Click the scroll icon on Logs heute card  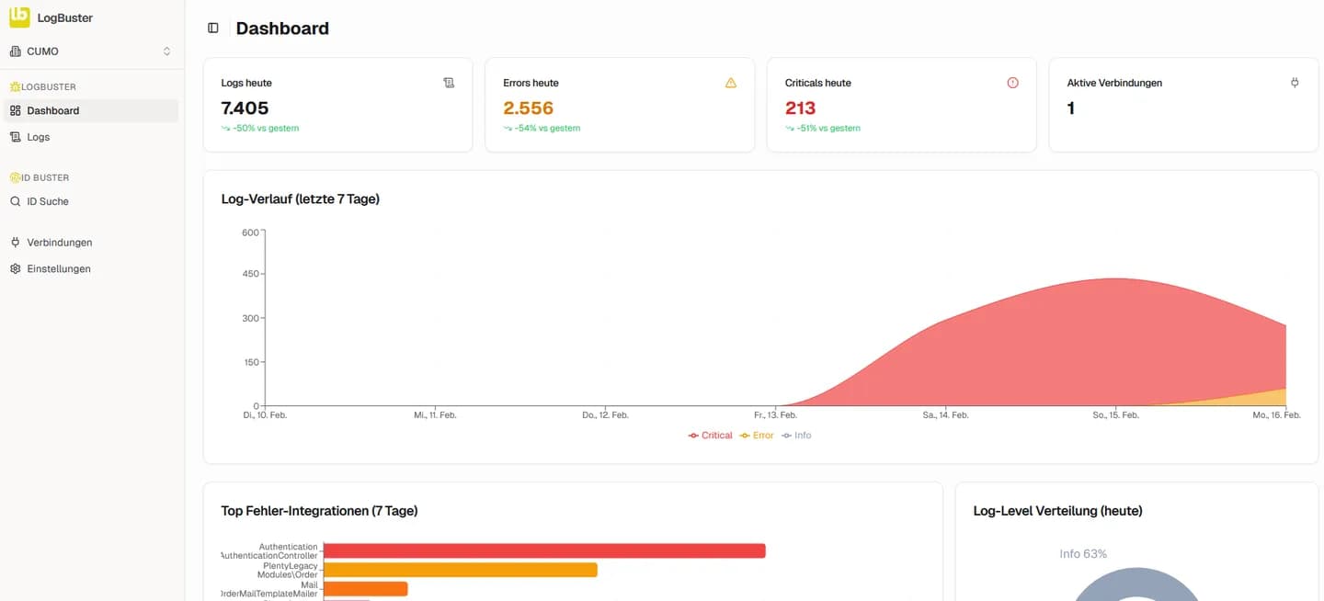(x=449, y=83)
